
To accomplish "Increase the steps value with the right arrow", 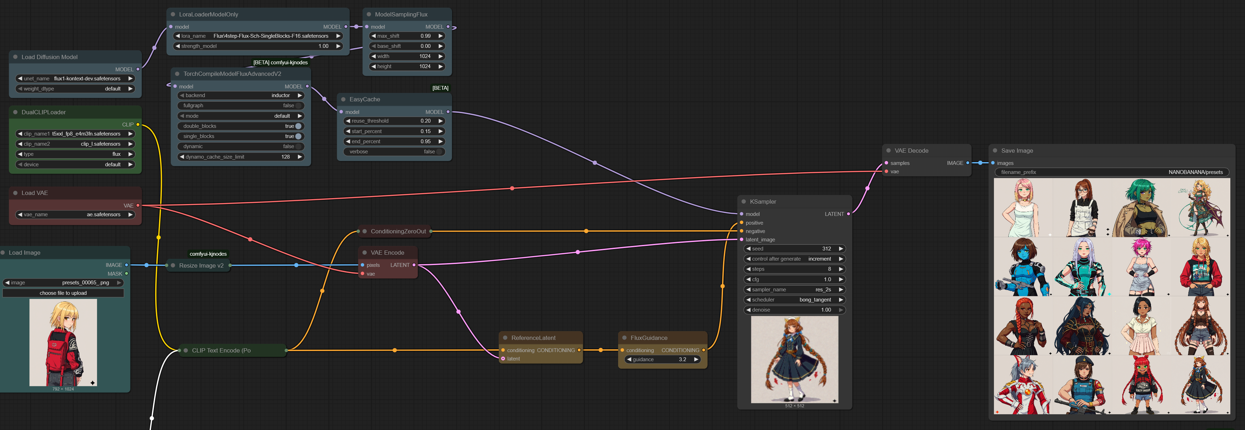I will click(840, 269).
